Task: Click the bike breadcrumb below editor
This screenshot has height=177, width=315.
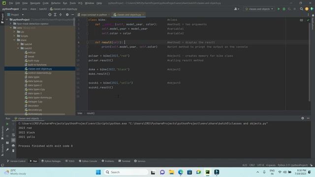Action: click(80, 113)
